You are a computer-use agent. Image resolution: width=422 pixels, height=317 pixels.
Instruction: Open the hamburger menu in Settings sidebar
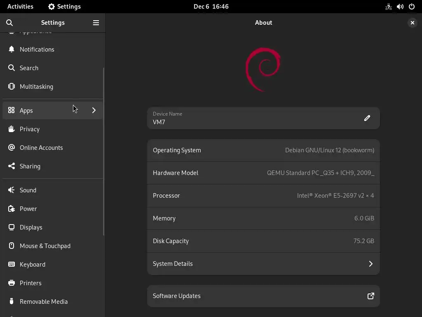click(x=96, y=23)
